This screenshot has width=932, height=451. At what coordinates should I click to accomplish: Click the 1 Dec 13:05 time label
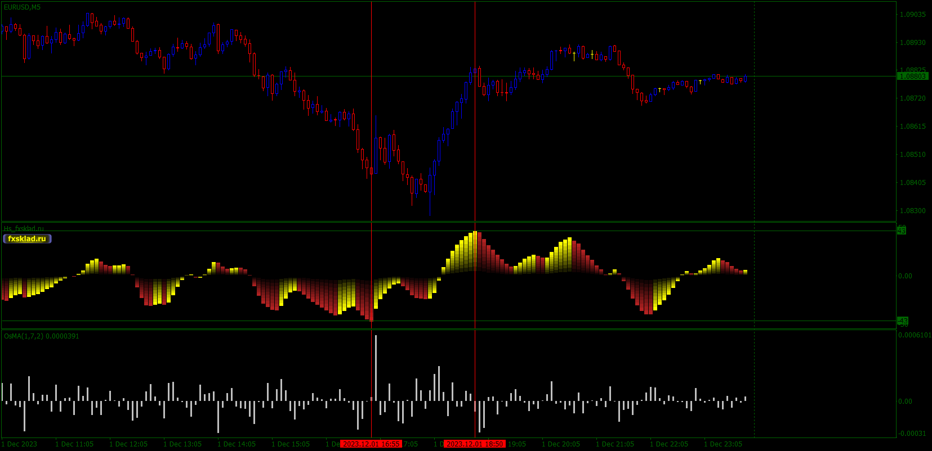[x=182, y=444]
